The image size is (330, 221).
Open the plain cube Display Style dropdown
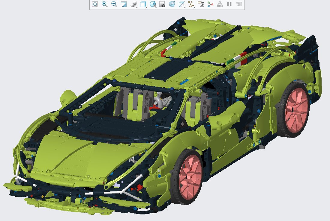[x=143, y=4]
